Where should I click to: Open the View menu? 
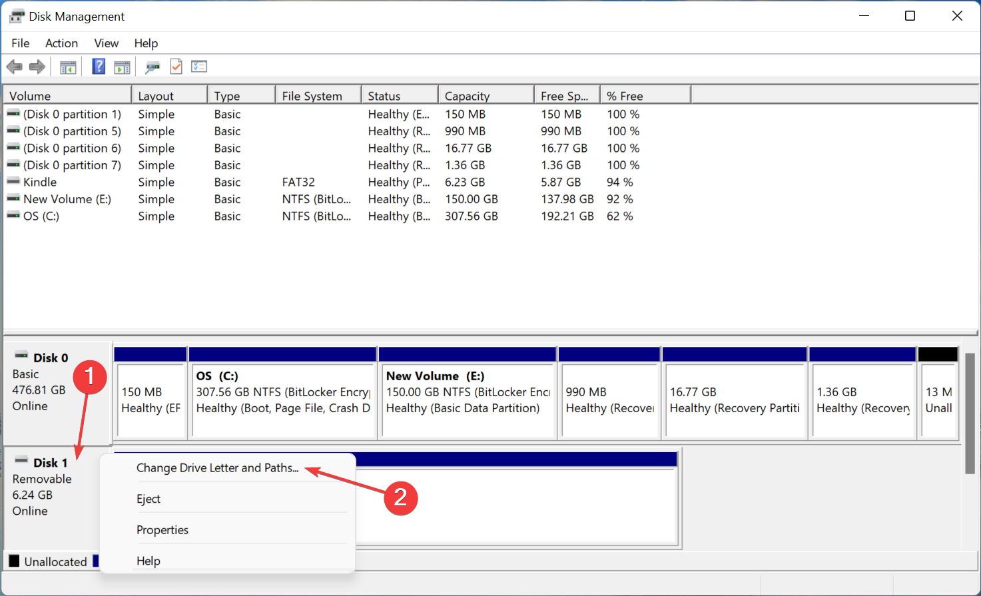(106, 43)
